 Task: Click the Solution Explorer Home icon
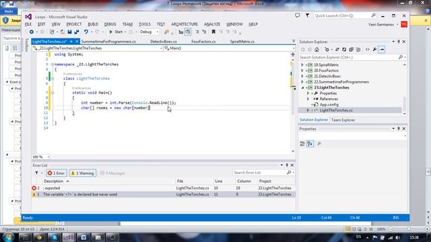pos(317,49)
